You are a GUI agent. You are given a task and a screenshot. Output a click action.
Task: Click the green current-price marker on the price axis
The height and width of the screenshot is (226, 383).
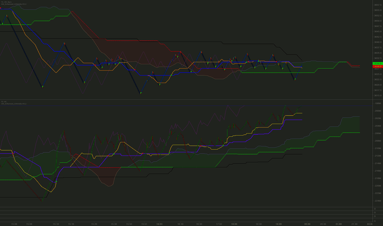(378, 64)
